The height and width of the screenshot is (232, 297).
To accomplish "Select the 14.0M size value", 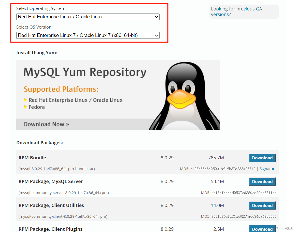I will pos(217,205).
